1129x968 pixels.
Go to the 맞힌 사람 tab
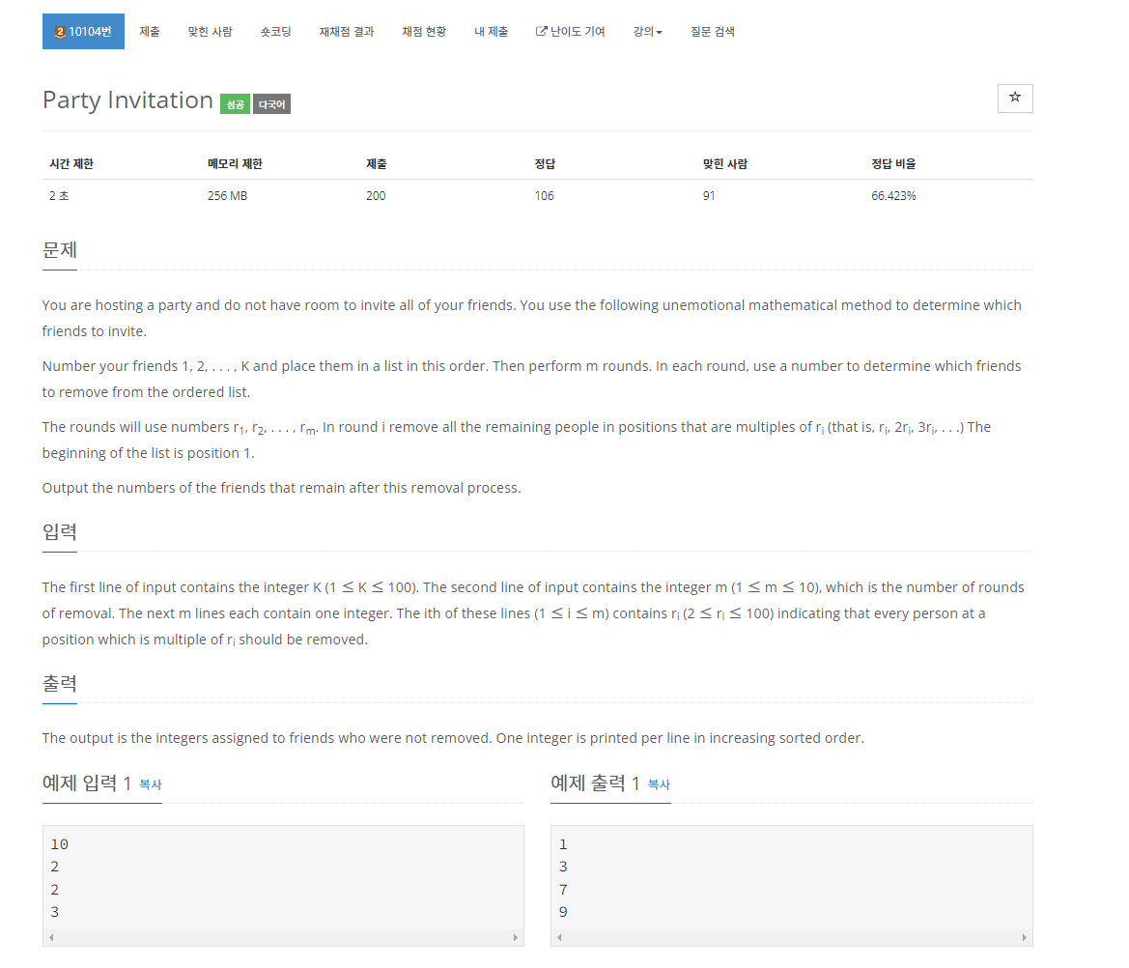pyautogui.click(x=211, y=32)
